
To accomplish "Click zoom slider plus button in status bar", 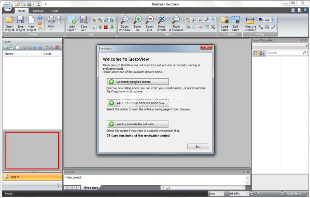I will coord(282,193).
